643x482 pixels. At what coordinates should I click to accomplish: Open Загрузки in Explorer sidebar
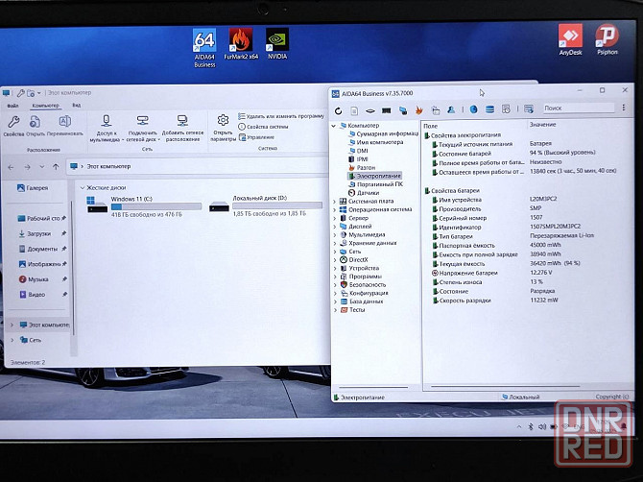35,234
